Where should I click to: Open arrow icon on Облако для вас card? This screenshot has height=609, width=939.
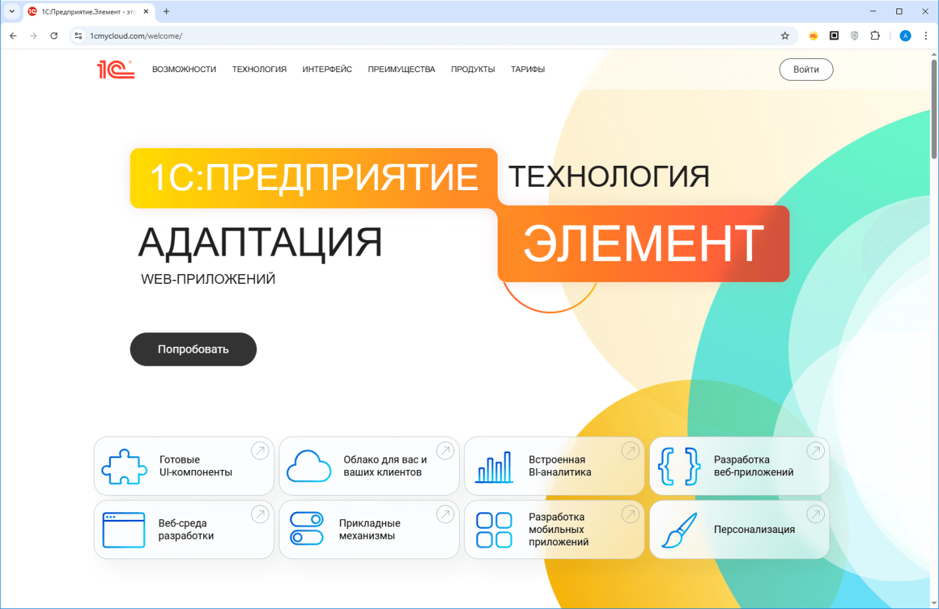point(446,450)
